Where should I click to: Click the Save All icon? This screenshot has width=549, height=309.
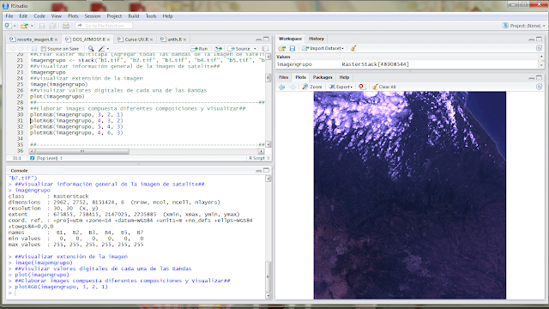click(52, 26)
